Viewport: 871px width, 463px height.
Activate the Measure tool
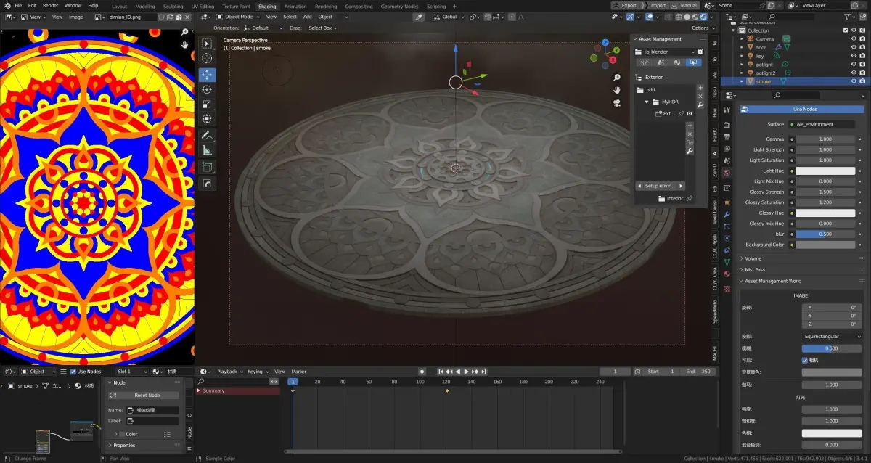click(x=207, y=150)
